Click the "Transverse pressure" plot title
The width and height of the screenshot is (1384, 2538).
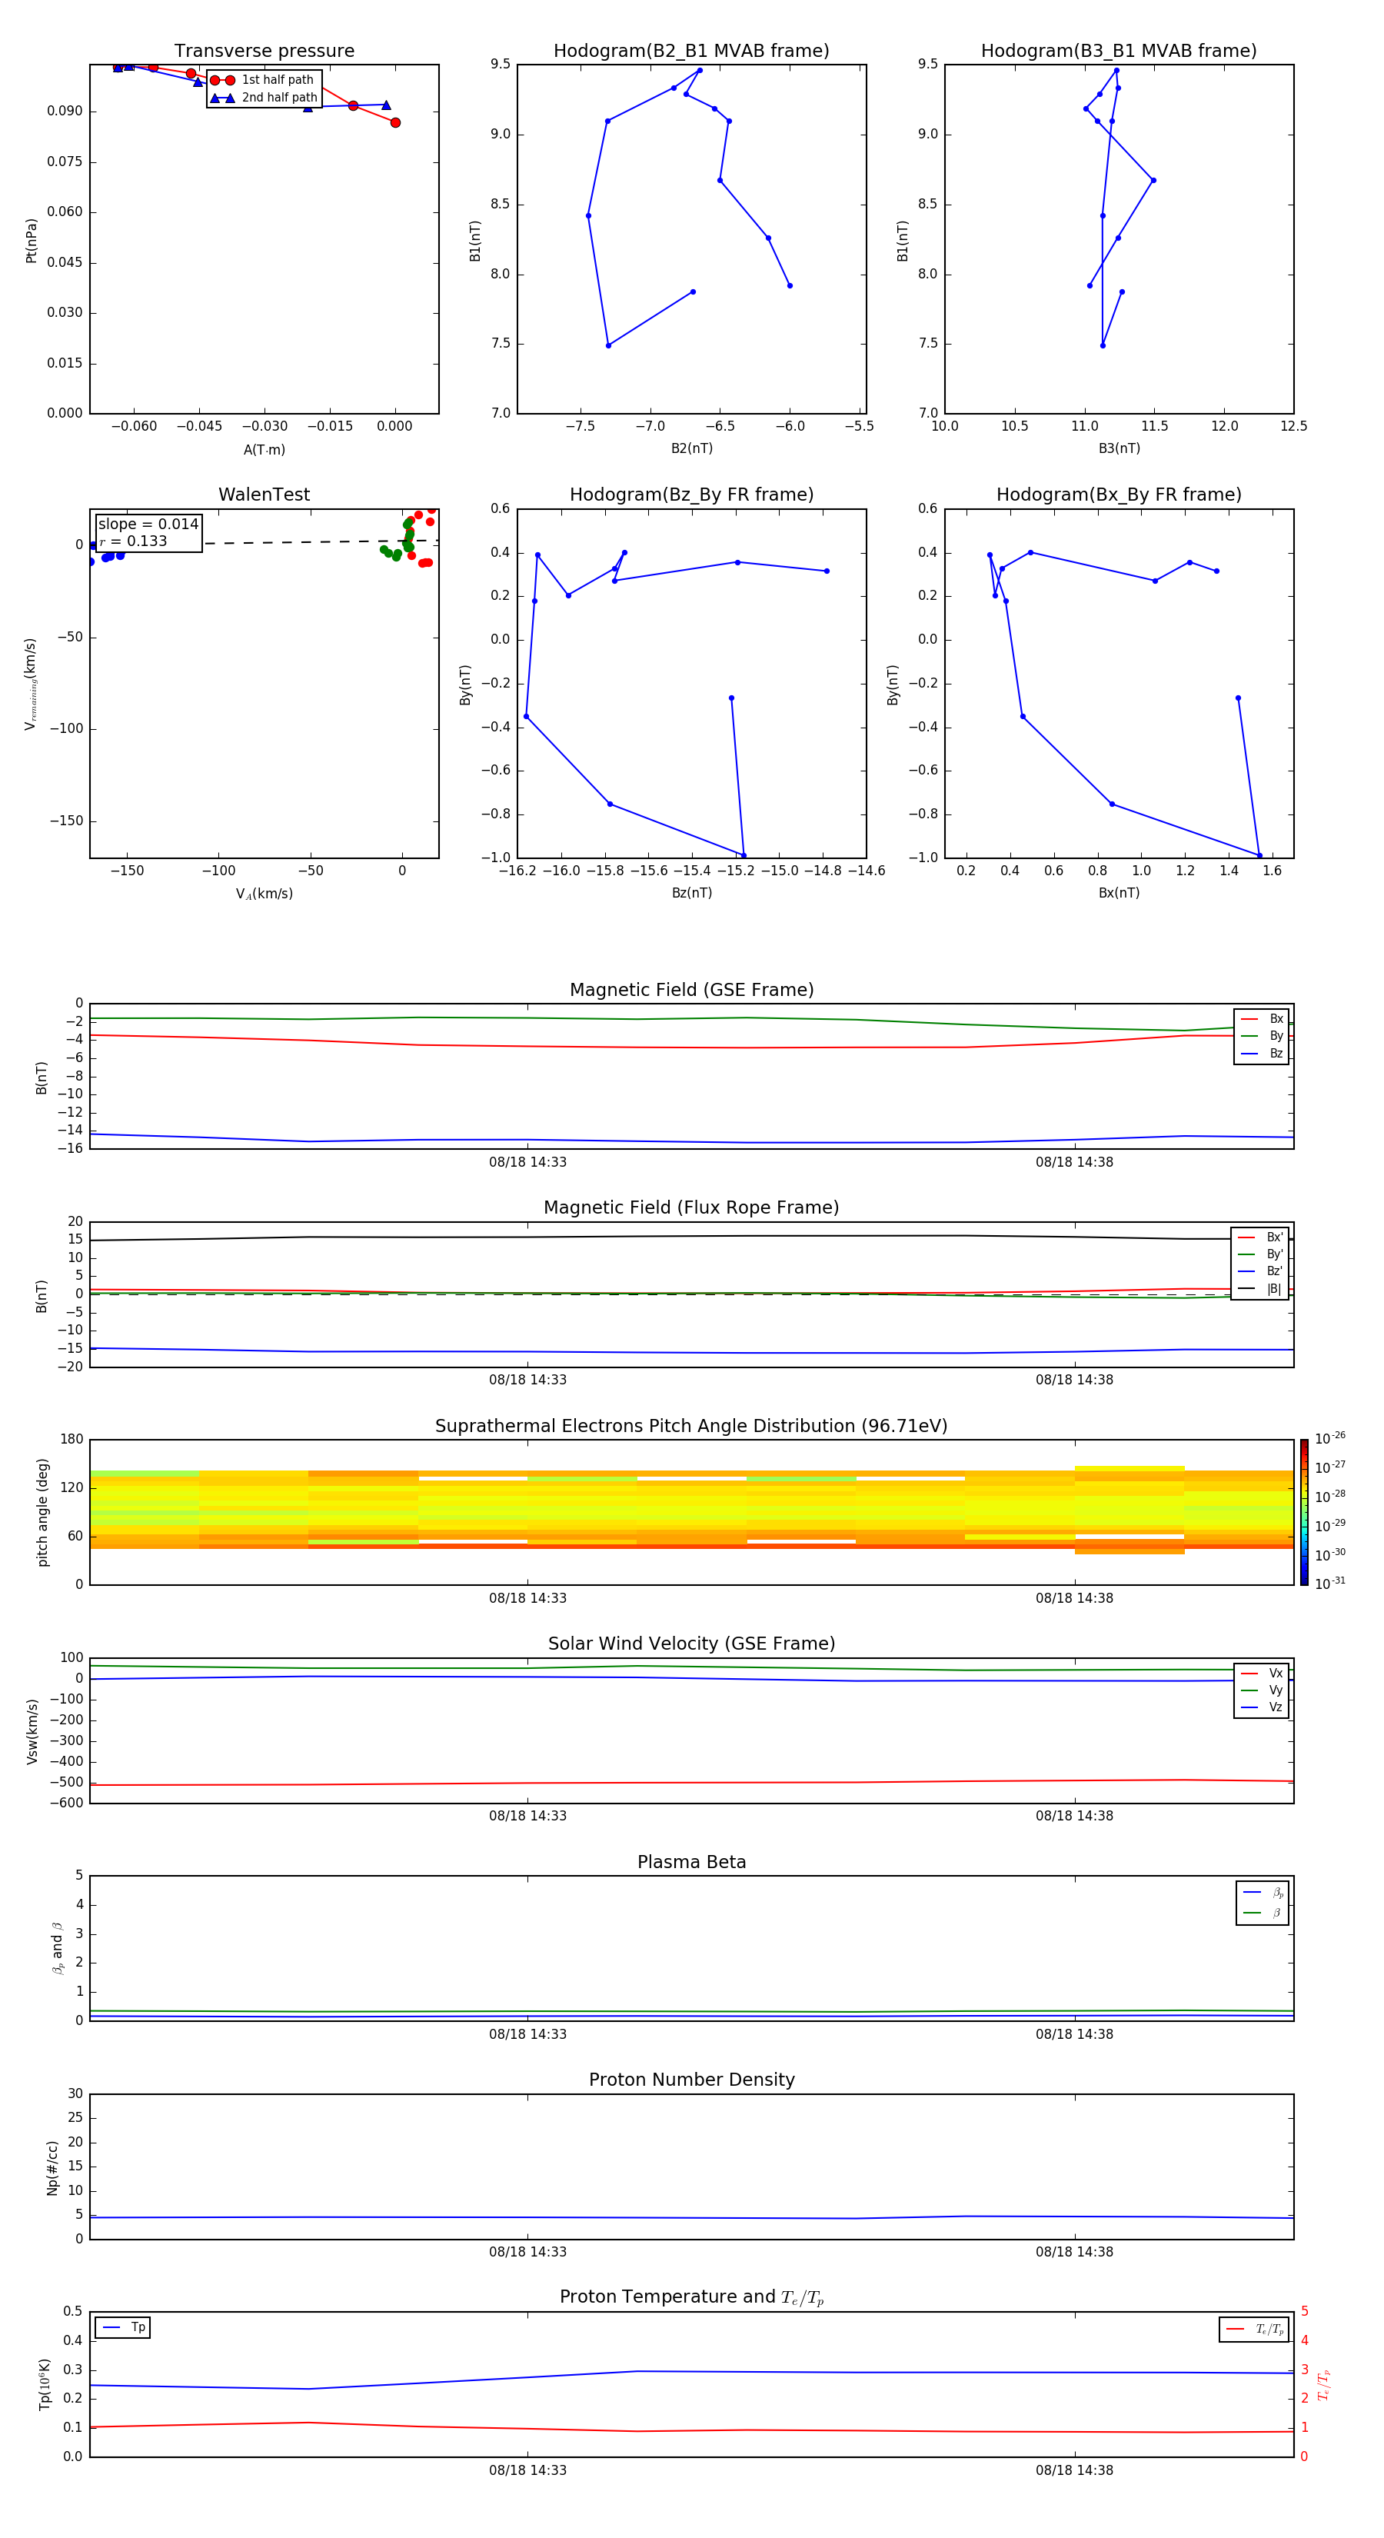(264, 52)
